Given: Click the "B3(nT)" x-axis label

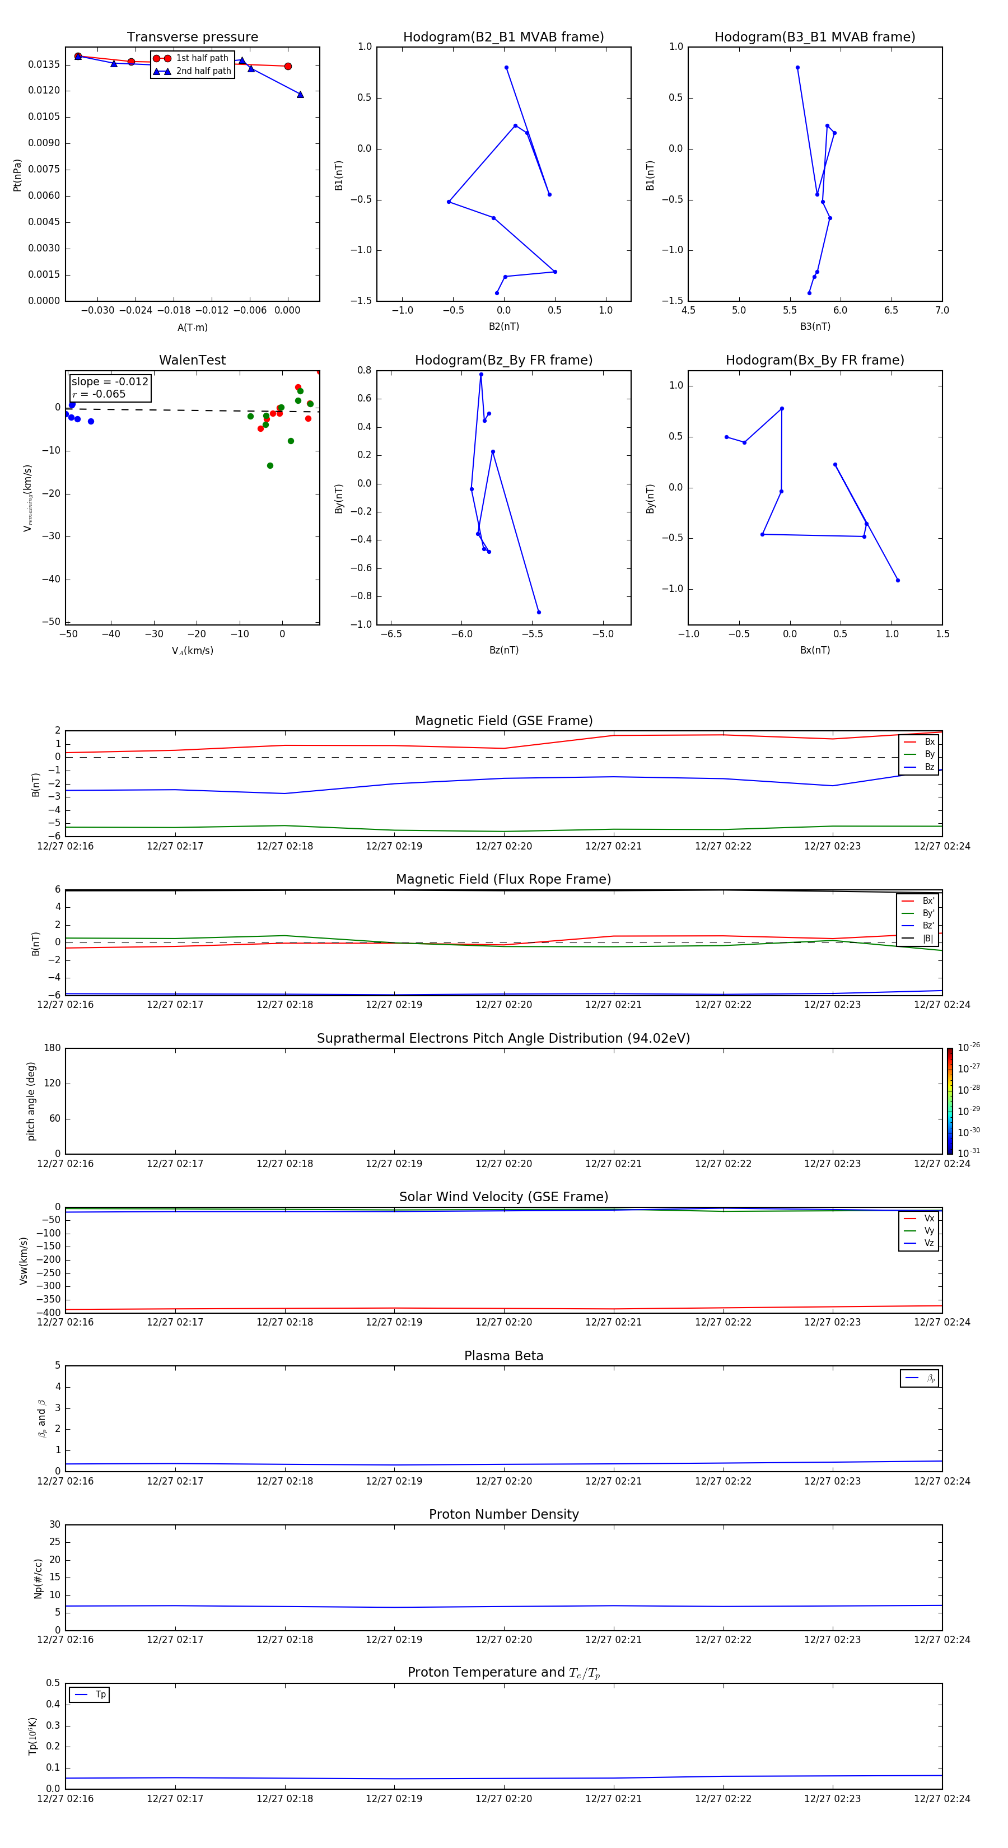Looking at the screenshot, I should (815, 326).
